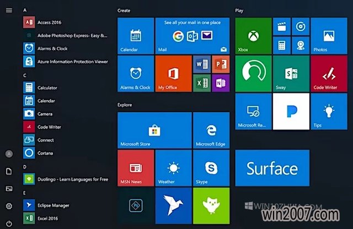Open the Microsoft Edge tile
Viewport: 353px width, 229px height.
(x=211, y=130)
